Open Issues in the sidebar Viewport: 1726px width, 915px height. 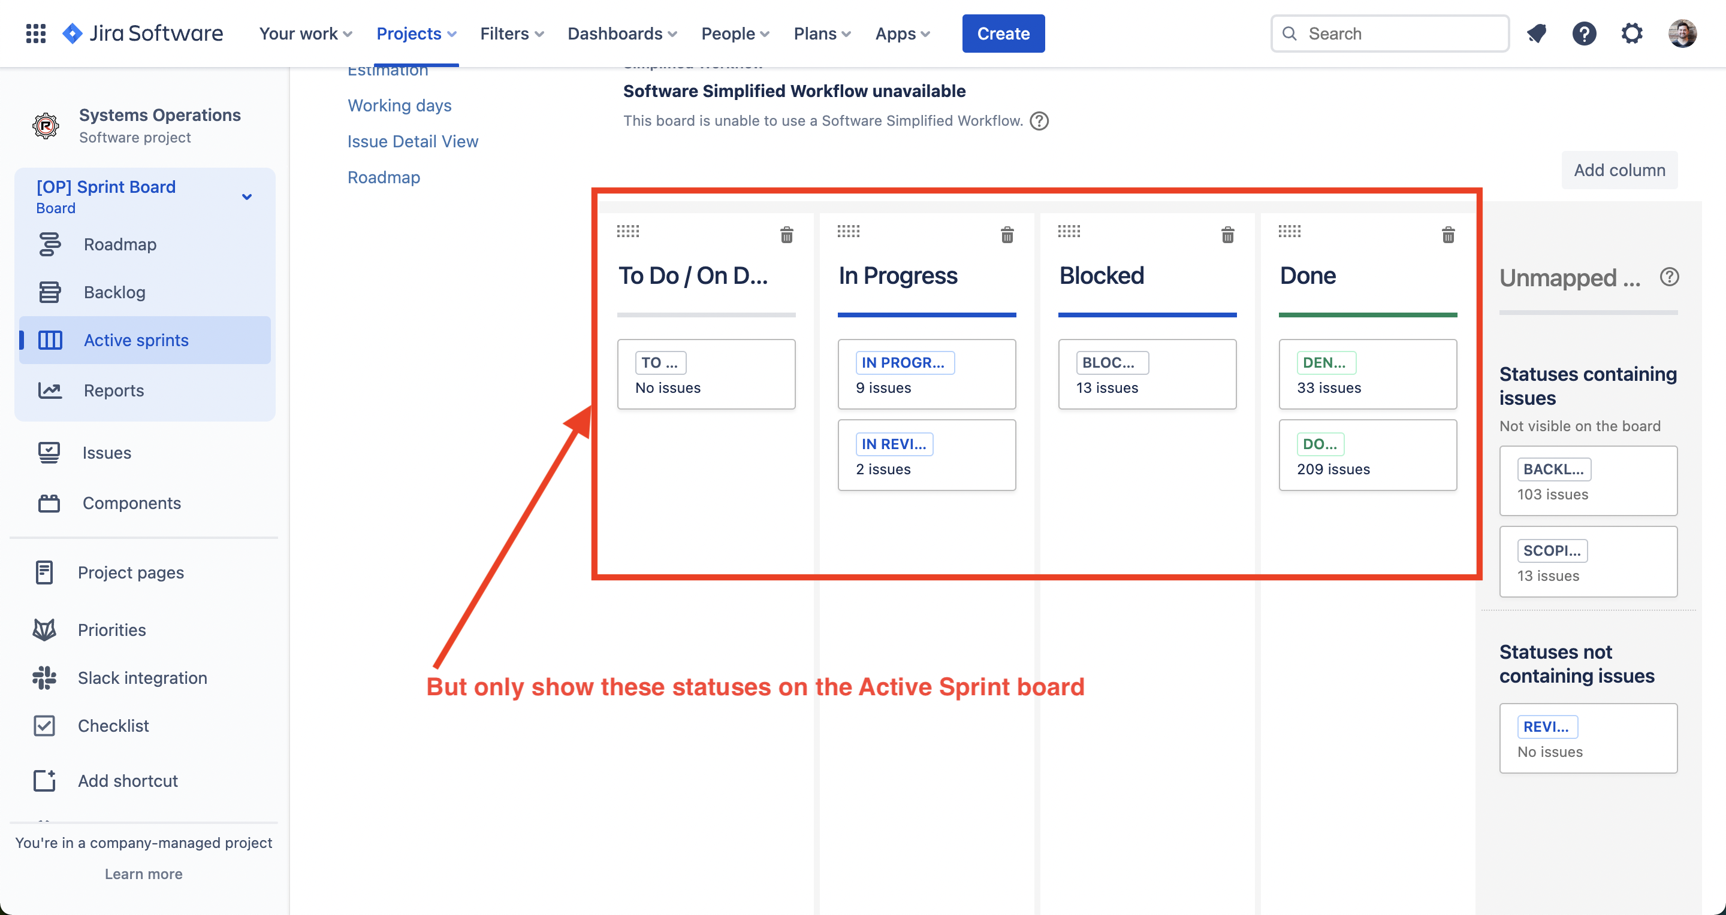point(144,453)
